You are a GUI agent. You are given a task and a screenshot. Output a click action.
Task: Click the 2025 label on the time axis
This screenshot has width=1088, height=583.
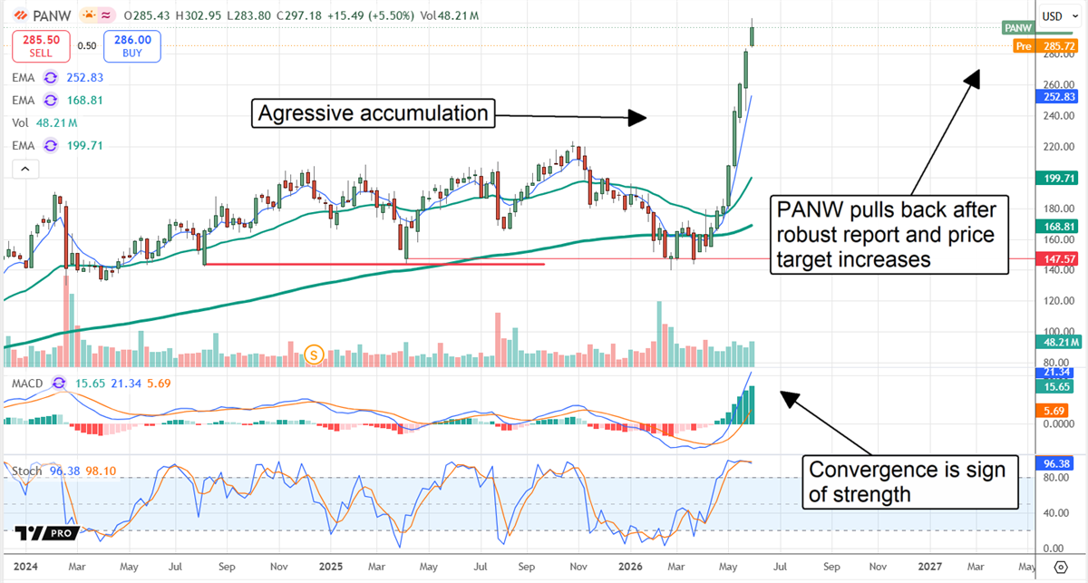click(x=331, y=566)
